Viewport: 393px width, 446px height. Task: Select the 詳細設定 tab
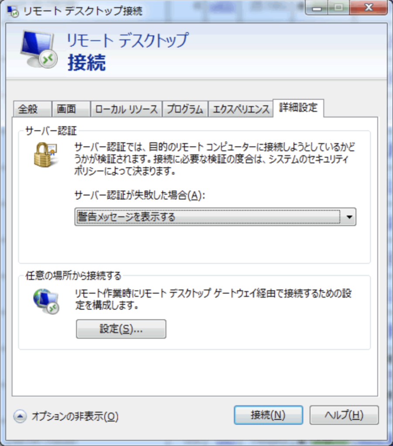(x=298, y=108)
